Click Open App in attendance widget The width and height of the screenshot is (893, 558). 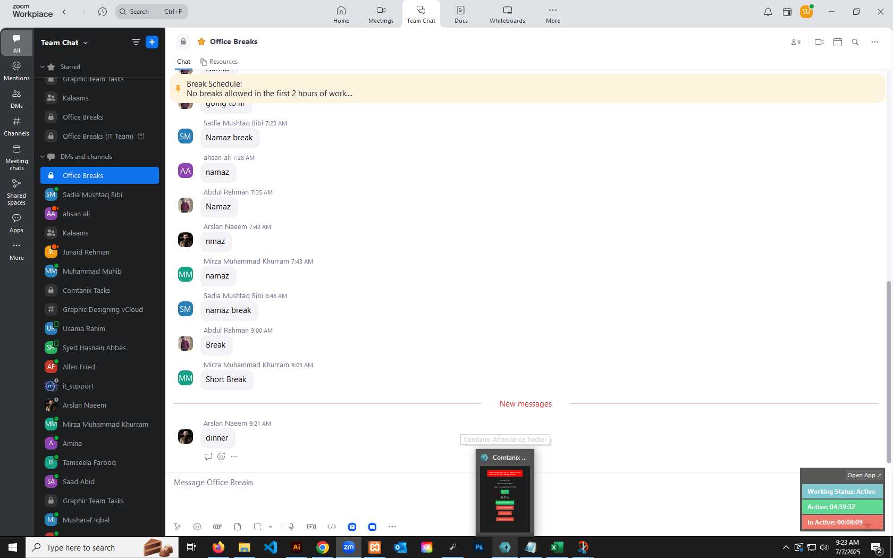point(864,475)
